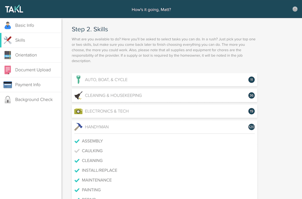The height and width of the screenshot is (199, 302).
Task: Open the Payment Info section
Action: (28, 85)
